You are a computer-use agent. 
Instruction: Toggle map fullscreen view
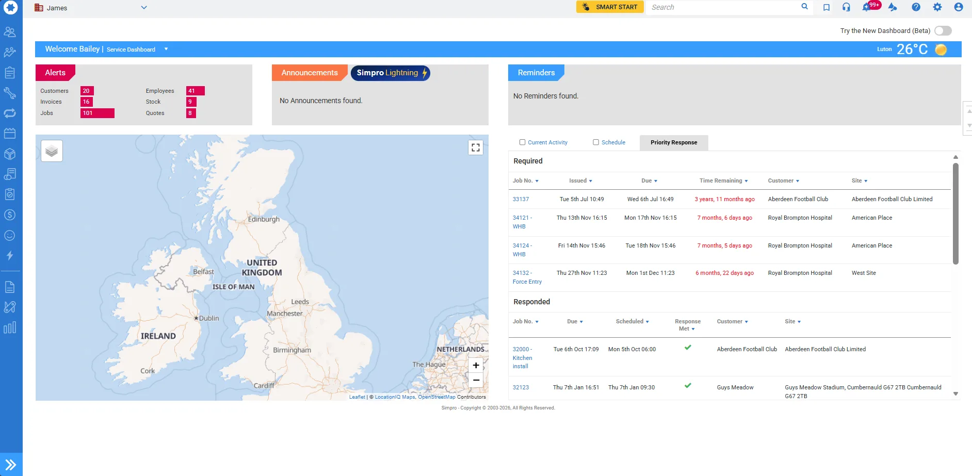click(x=476, y=147)
